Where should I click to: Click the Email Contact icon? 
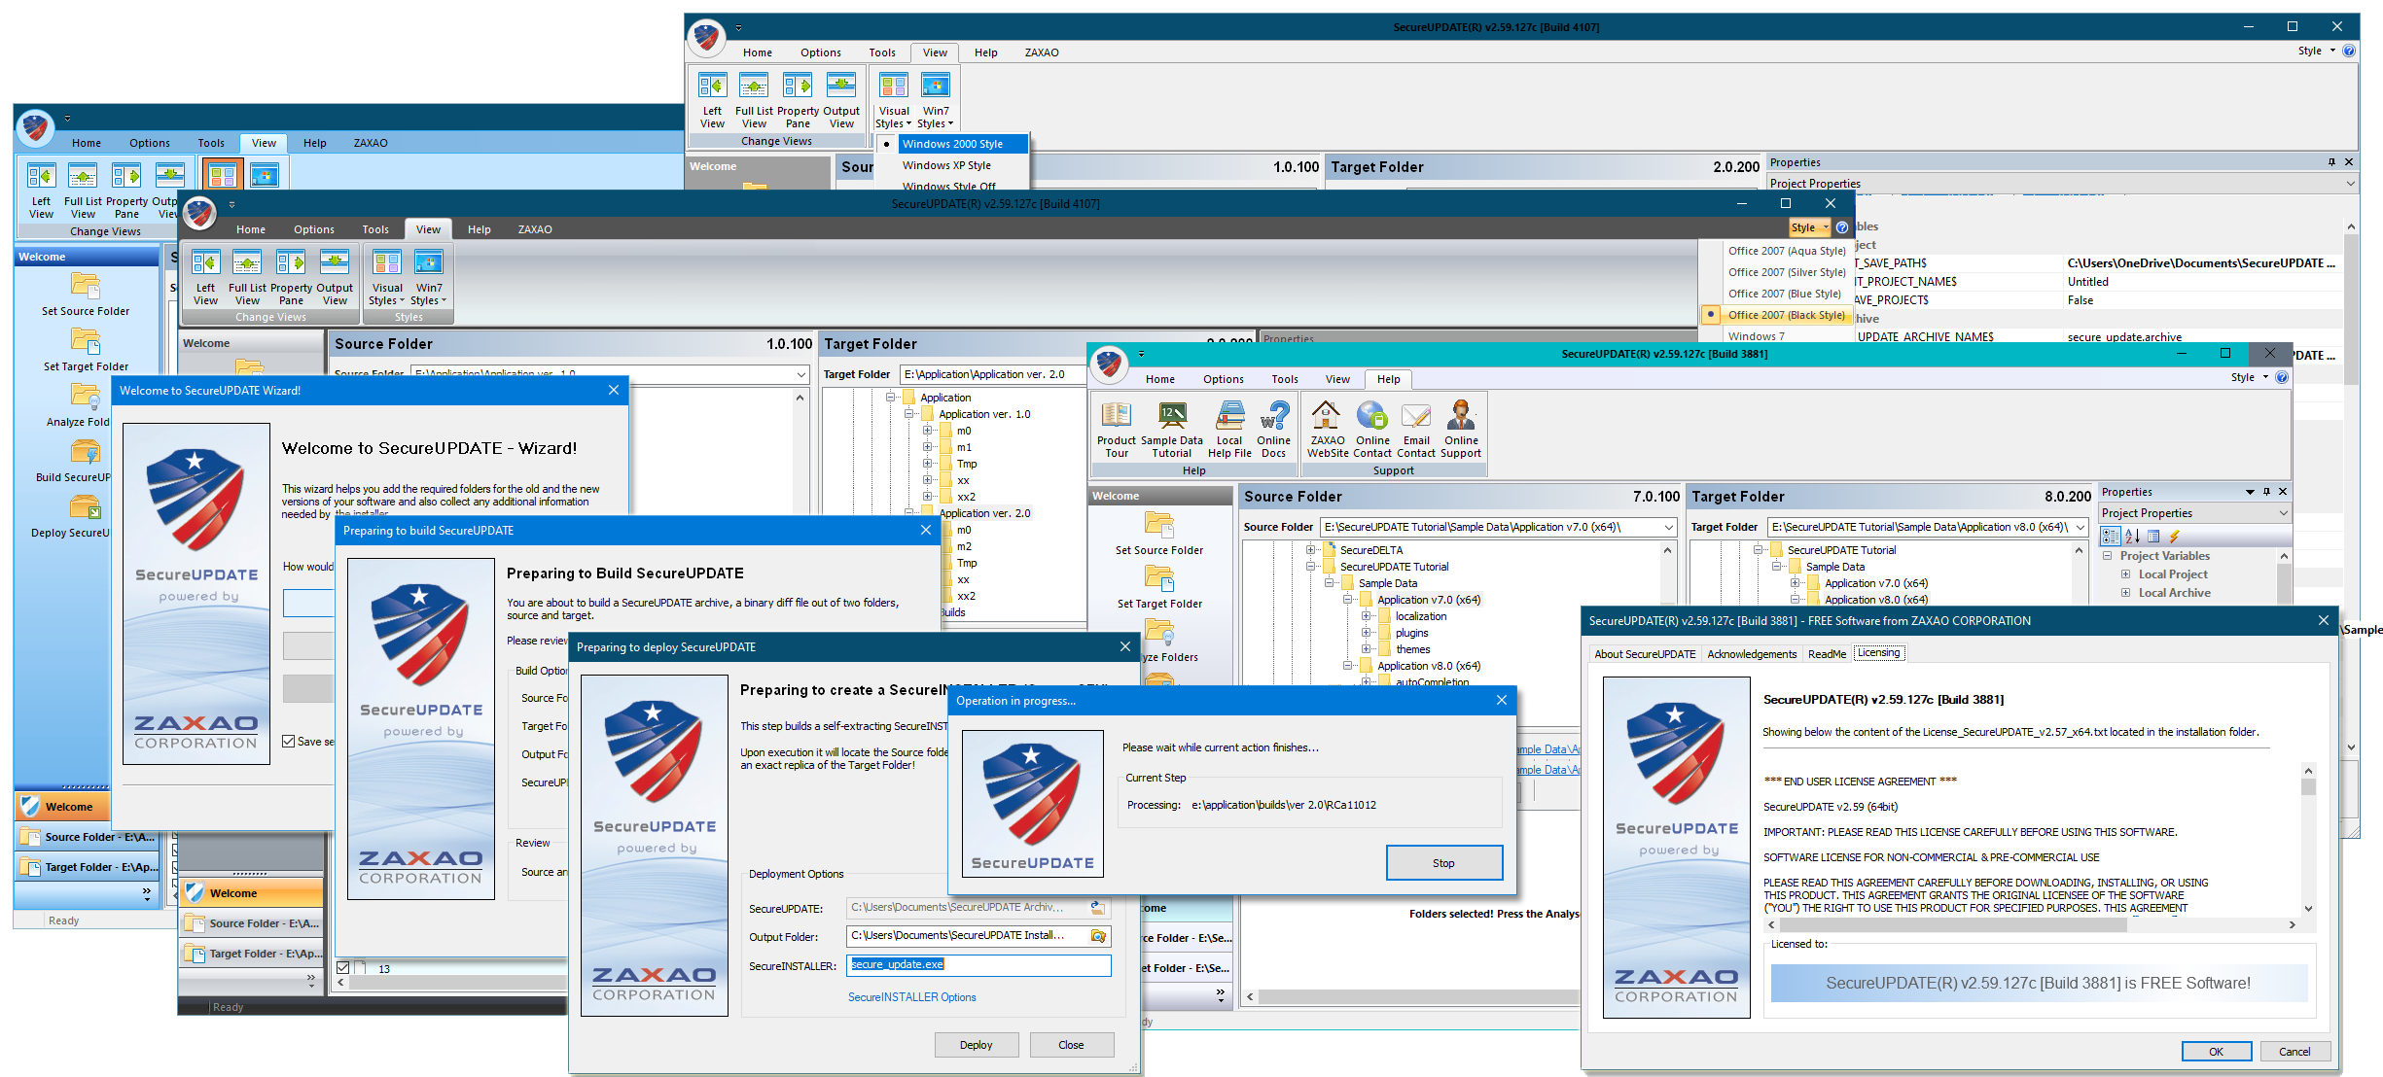click(x=1416, y=429)
